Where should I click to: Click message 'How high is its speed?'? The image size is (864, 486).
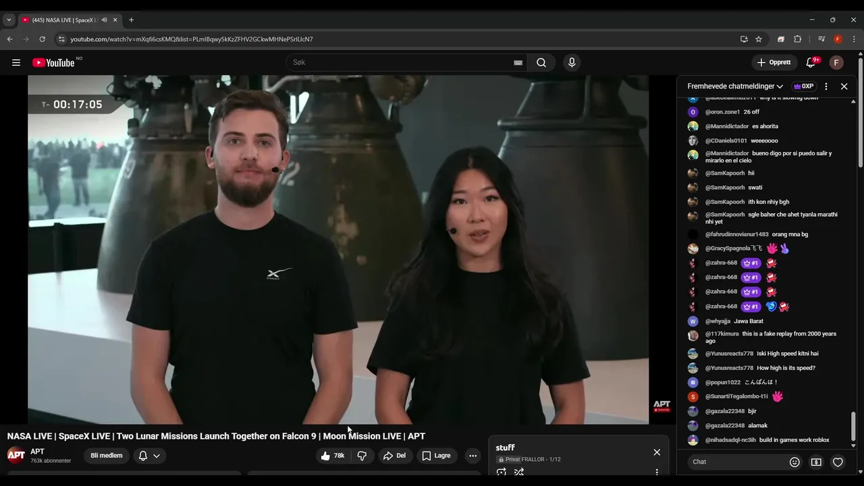click(786, 369)
